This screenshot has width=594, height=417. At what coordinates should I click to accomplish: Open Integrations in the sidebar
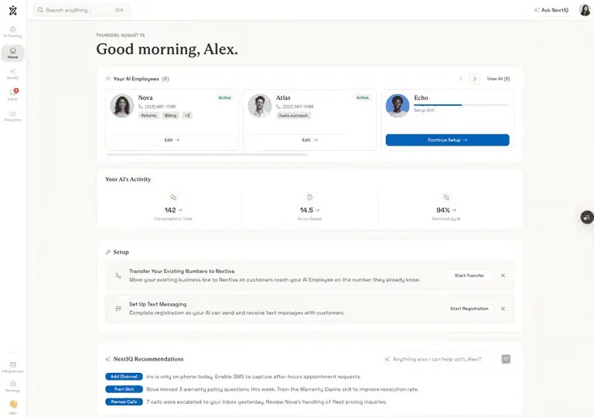click(13, 367)
